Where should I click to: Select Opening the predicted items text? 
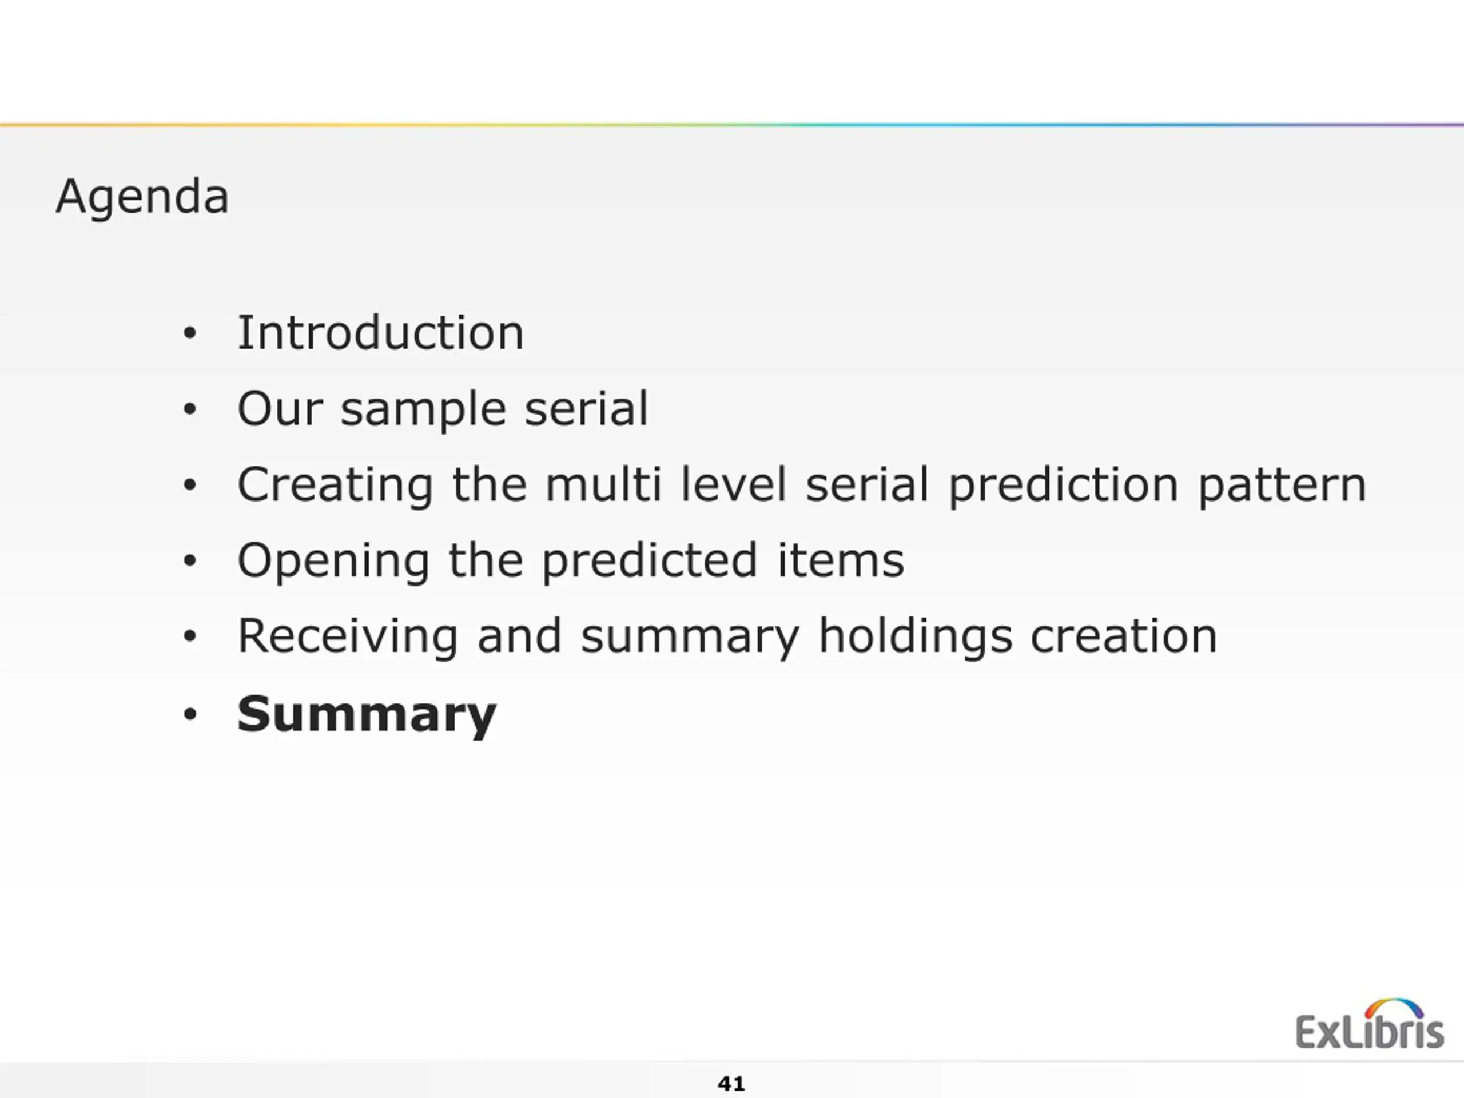[571, 561]
